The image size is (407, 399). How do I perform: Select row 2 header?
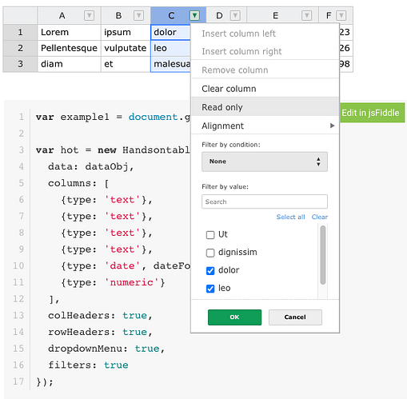coord(20,48)
